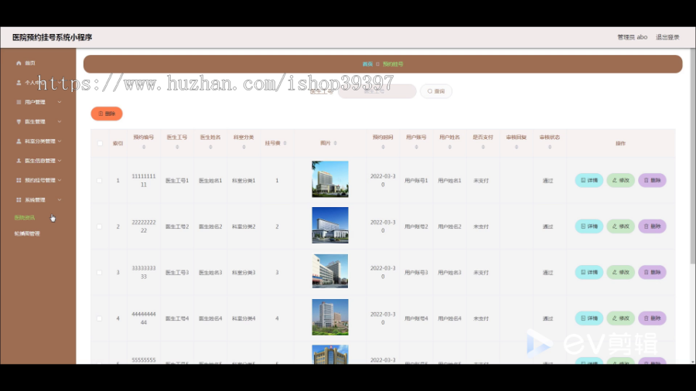Sort by 医生工号 column arrows
The width and height of the screenshot is (696, 391).
tap(177, 147)
